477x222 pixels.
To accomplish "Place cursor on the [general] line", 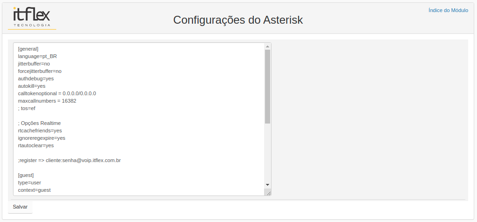I will pyautogui.click(x=28, y=49).
